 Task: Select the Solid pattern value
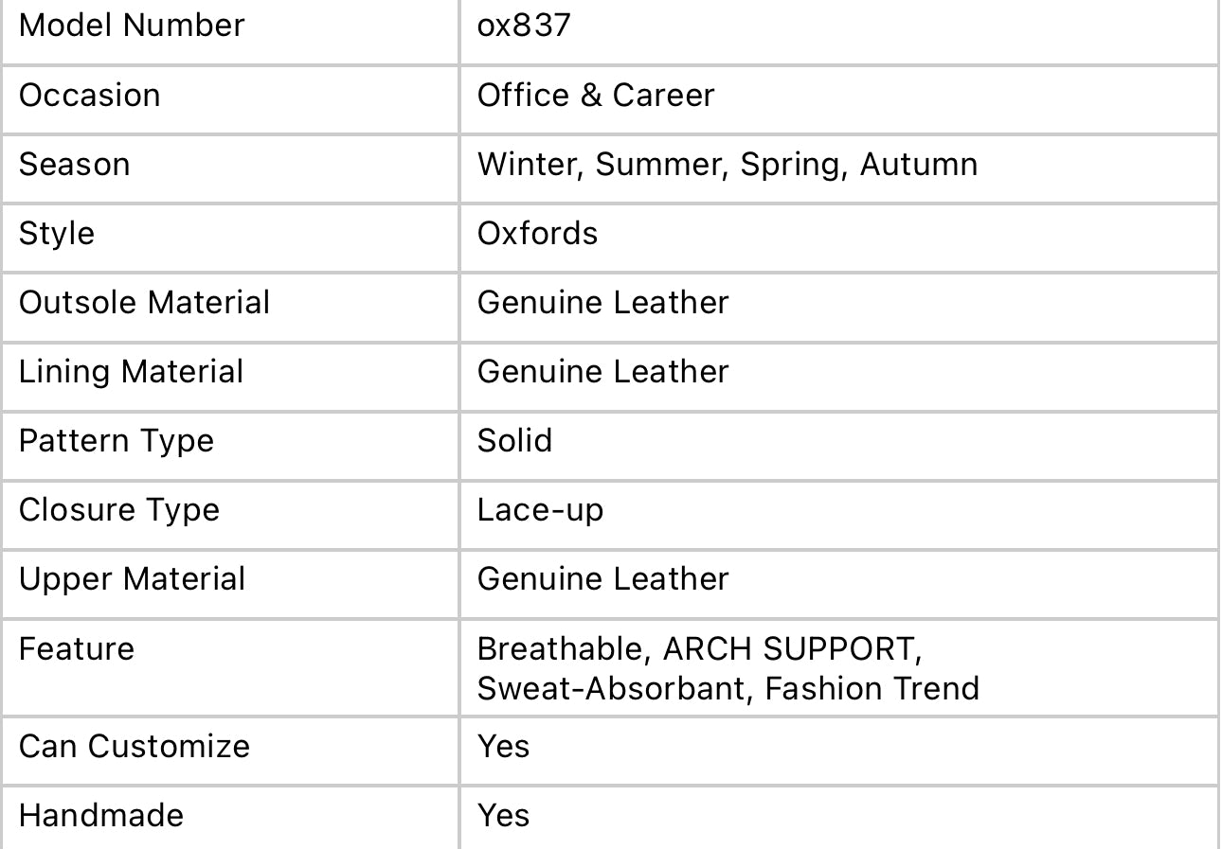(x=514, y=441)
